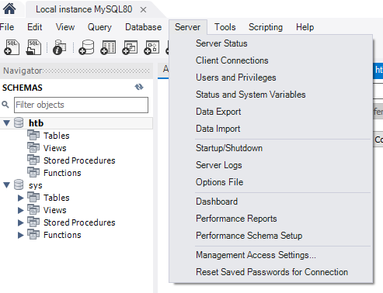The width and height of the screenshot is (383, 293).
Task: Open Server Logs
Action: pyautogui.click(x=219, y=165)
